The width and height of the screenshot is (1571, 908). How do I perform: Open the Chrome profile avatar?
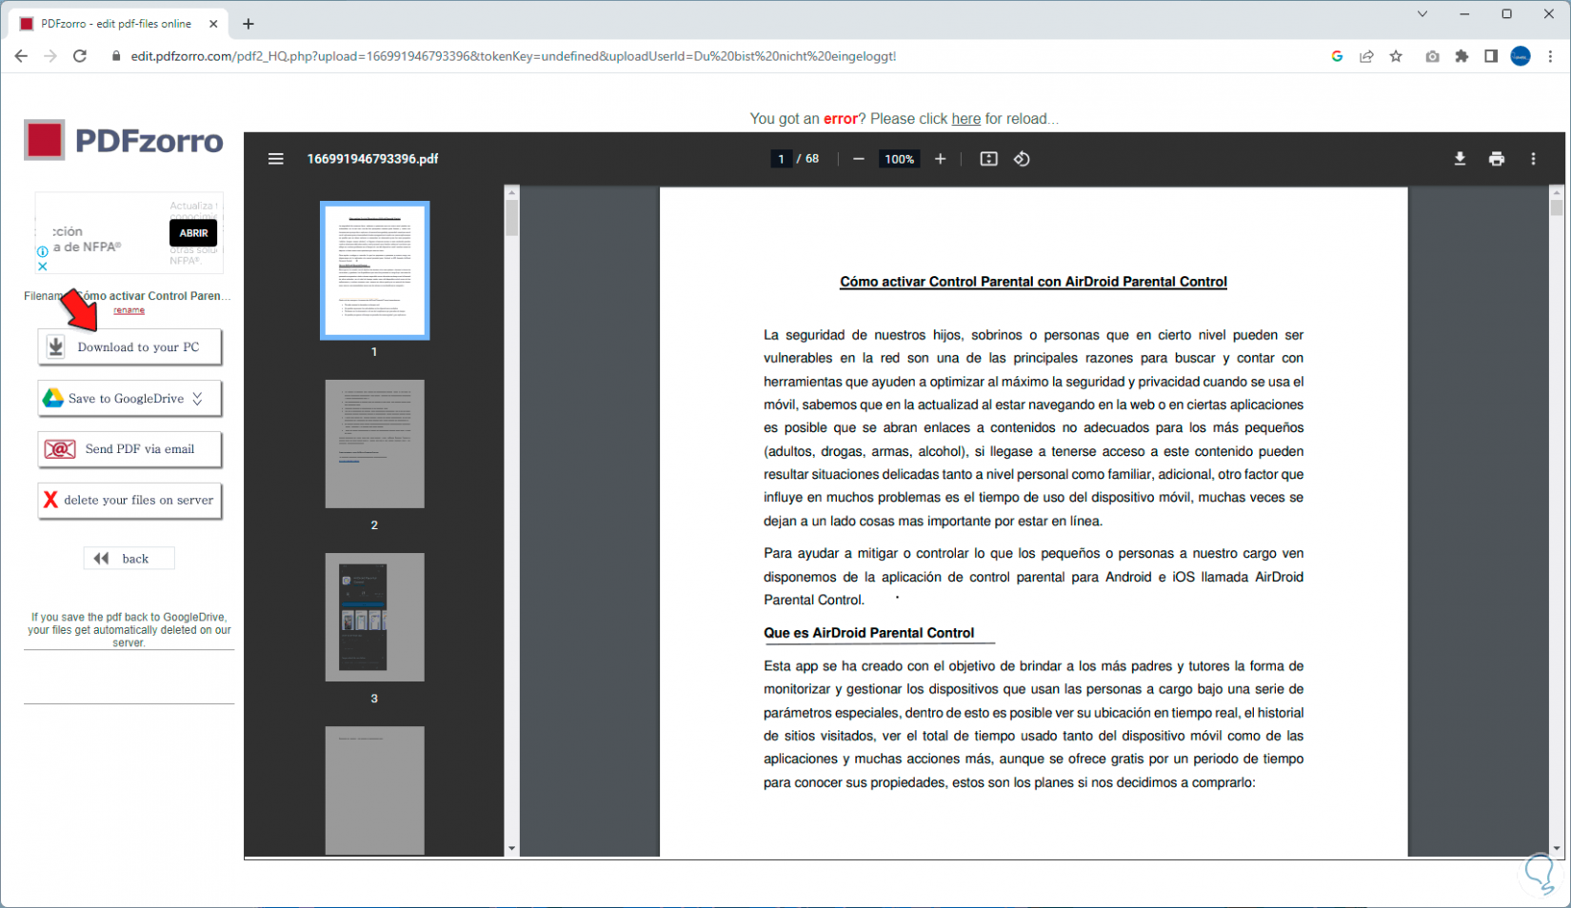pyautogui.click(x=1521, y=56)
